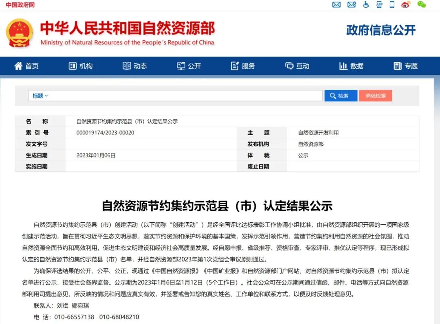Open the 机构 navigation menu
Image resolution: width=440 pixels, height=324 pixels.
(x=81, y=66)
